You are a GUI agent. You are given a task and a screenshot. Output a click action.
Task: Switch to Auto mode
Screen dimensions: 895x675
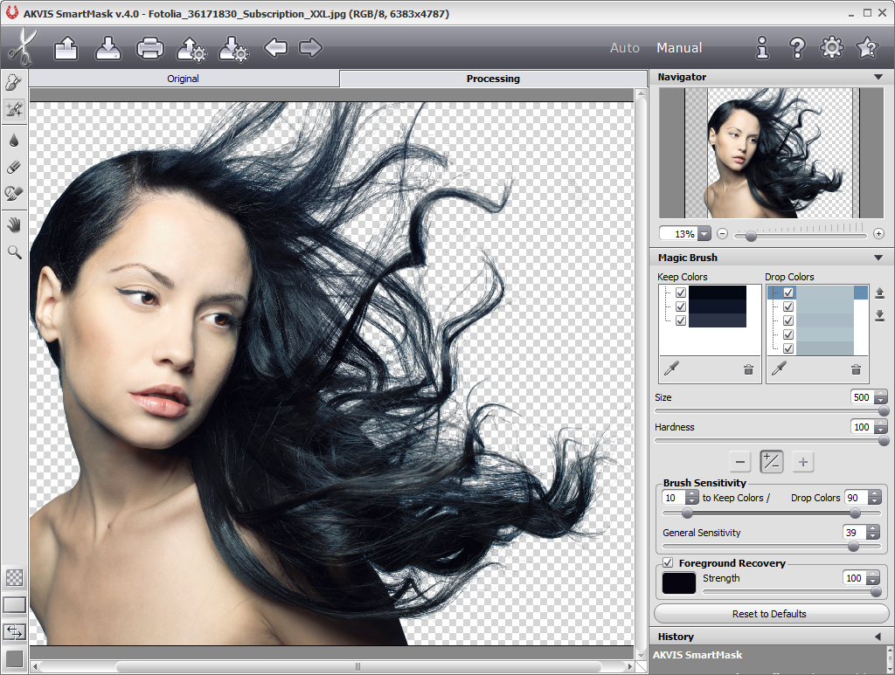[x=624, y=48]
